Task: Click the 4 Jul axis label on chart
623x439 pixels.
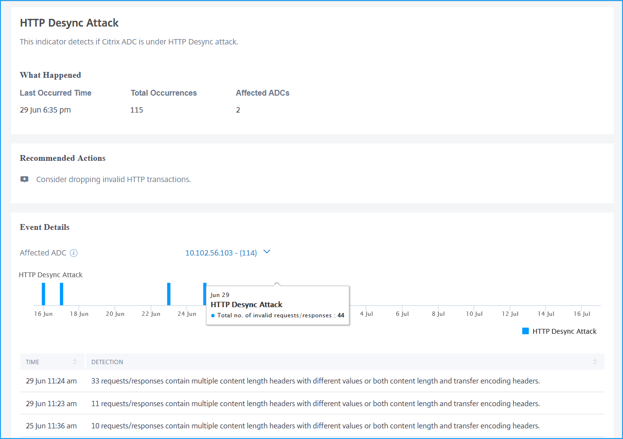Action: click(x=366, y=314)
